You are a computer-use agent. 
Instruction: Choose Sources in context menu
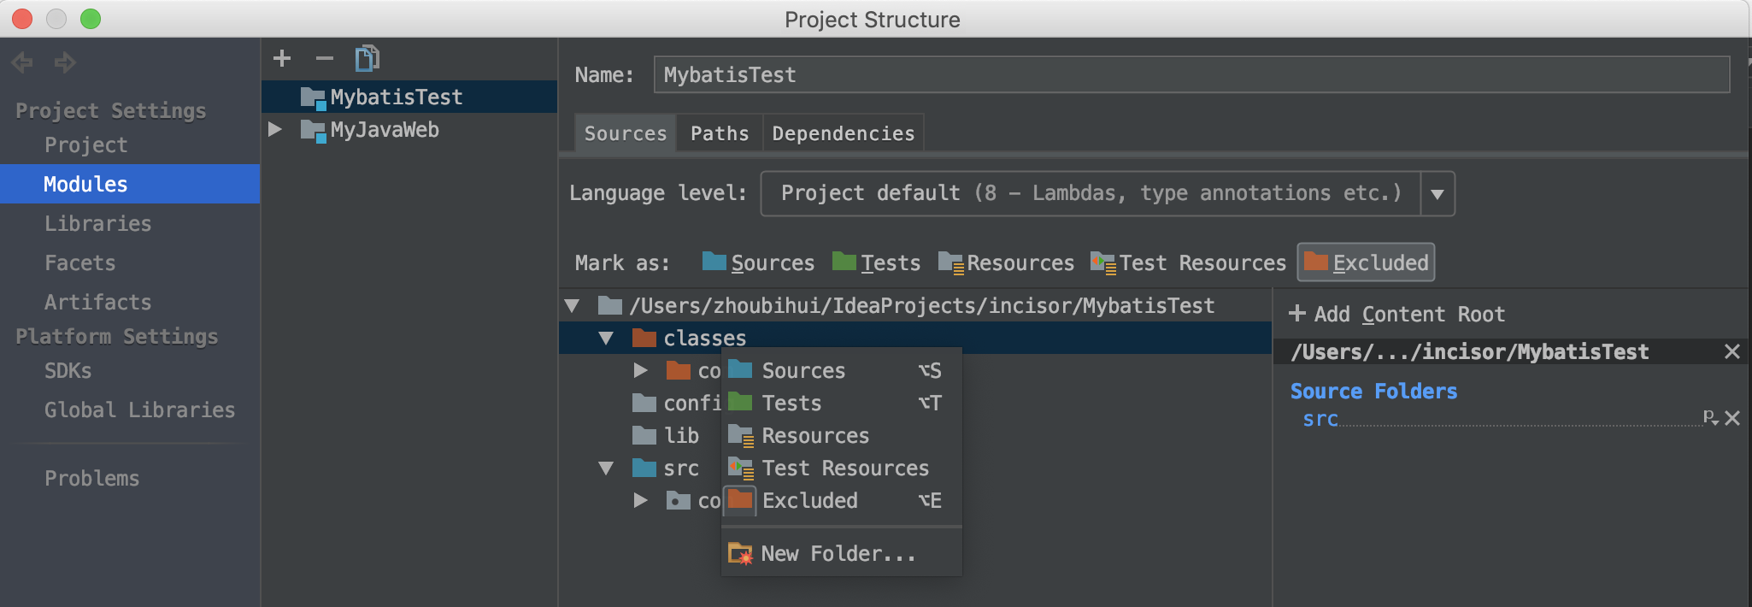842,370
